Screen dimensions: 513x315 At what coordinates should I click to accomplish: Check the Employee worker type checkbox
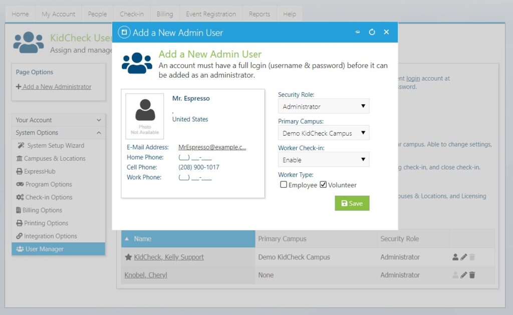click(x=284, y=185)
